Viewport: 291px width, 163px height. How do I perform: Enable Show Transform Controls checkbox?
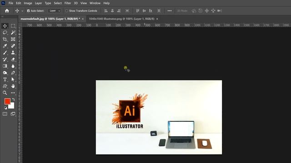pos(67,11)
